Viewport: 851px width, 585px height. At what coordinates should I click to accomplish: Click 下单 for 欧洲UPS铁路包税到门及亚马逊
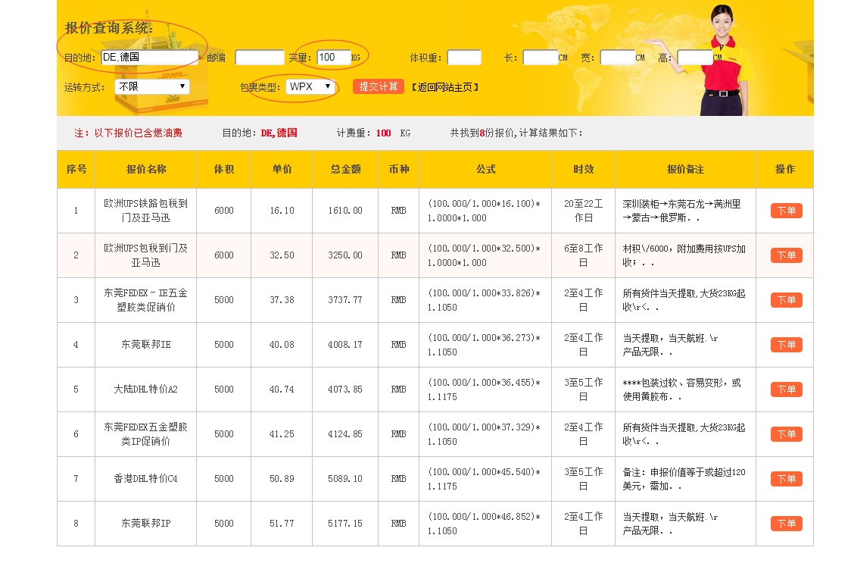[786, 211]
